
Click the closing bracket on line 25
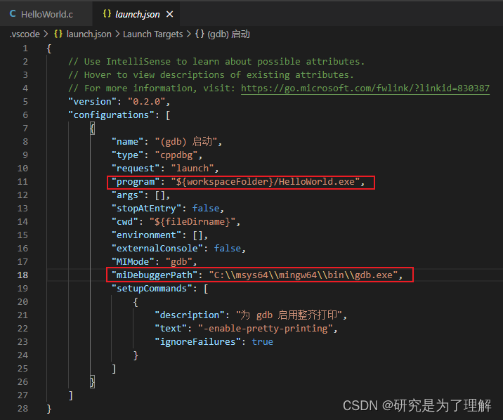(114, 369)
